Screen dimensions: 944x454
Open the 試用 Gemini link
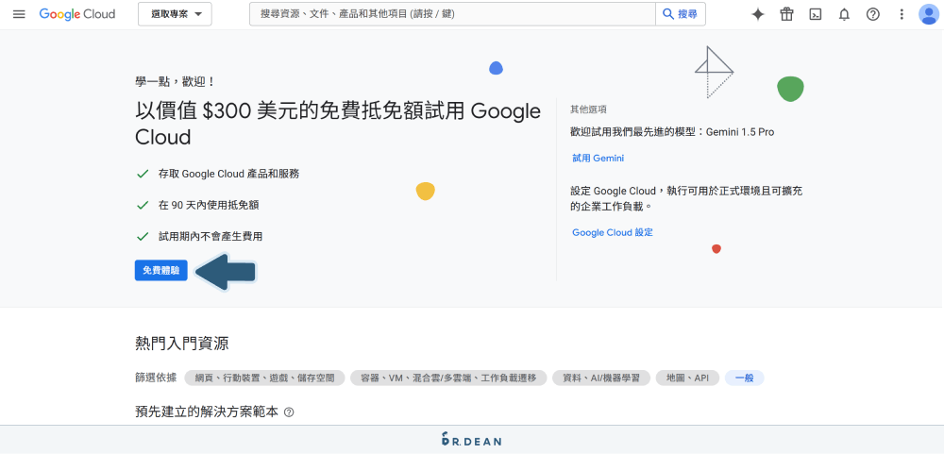click(598, 159)
